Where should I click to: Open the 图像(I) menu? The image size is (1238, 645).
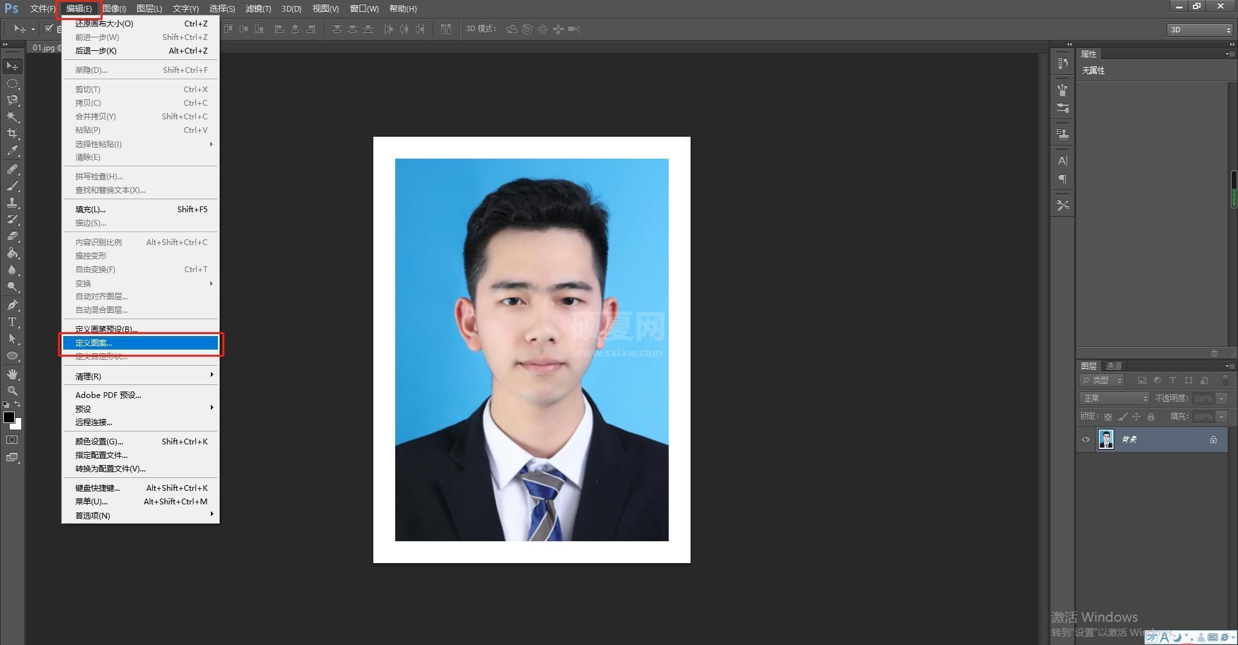[x=114, y=8]
